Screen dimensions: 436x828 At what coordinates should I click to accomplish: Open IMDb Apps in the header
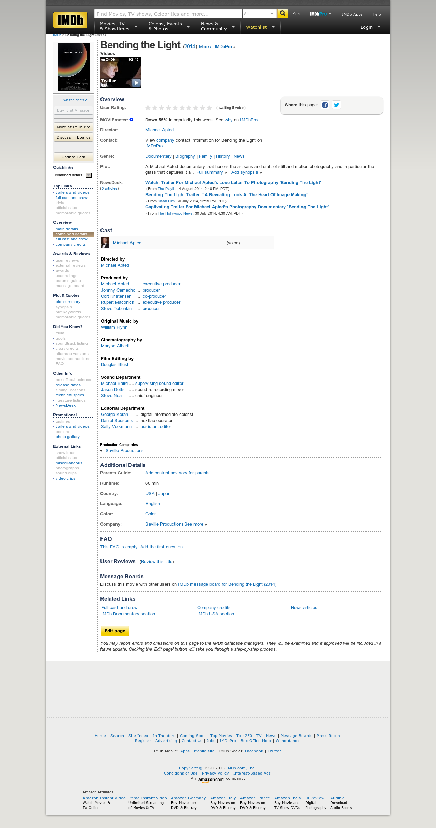point(352,14)
